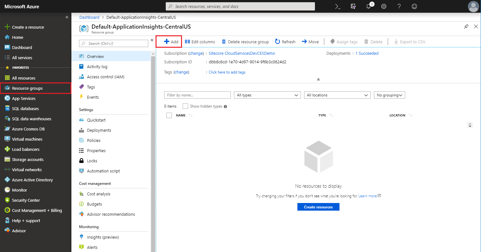Screen dimensions: 481x252
Task: Open the feedback smiley icon
Action: pos(414,6)
